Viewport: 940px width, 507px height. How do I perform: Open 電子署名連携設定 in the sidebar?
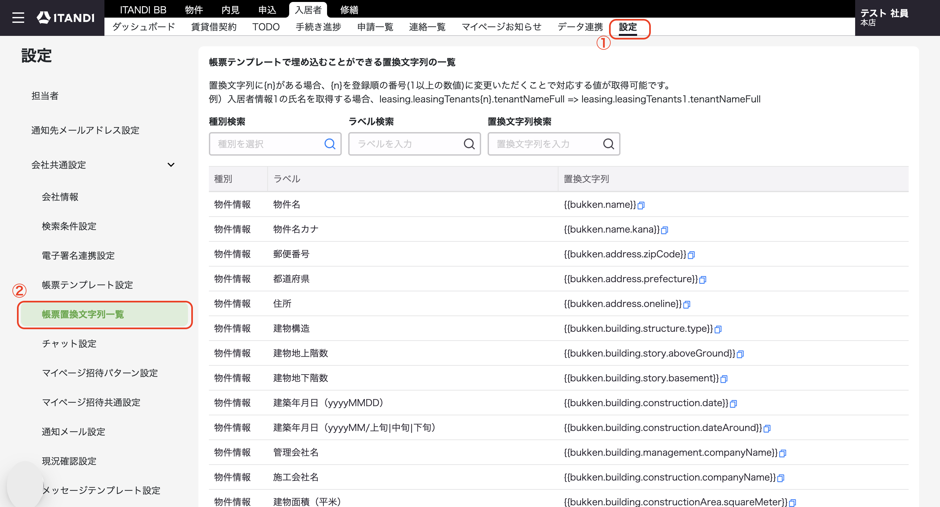(78, 255)
